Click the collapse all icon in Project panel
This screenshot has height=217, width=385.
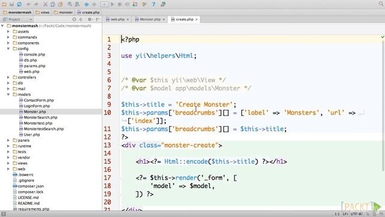(81, 19)
